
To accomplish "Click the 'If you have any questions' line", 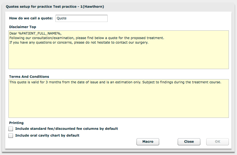I will point(79,42).
